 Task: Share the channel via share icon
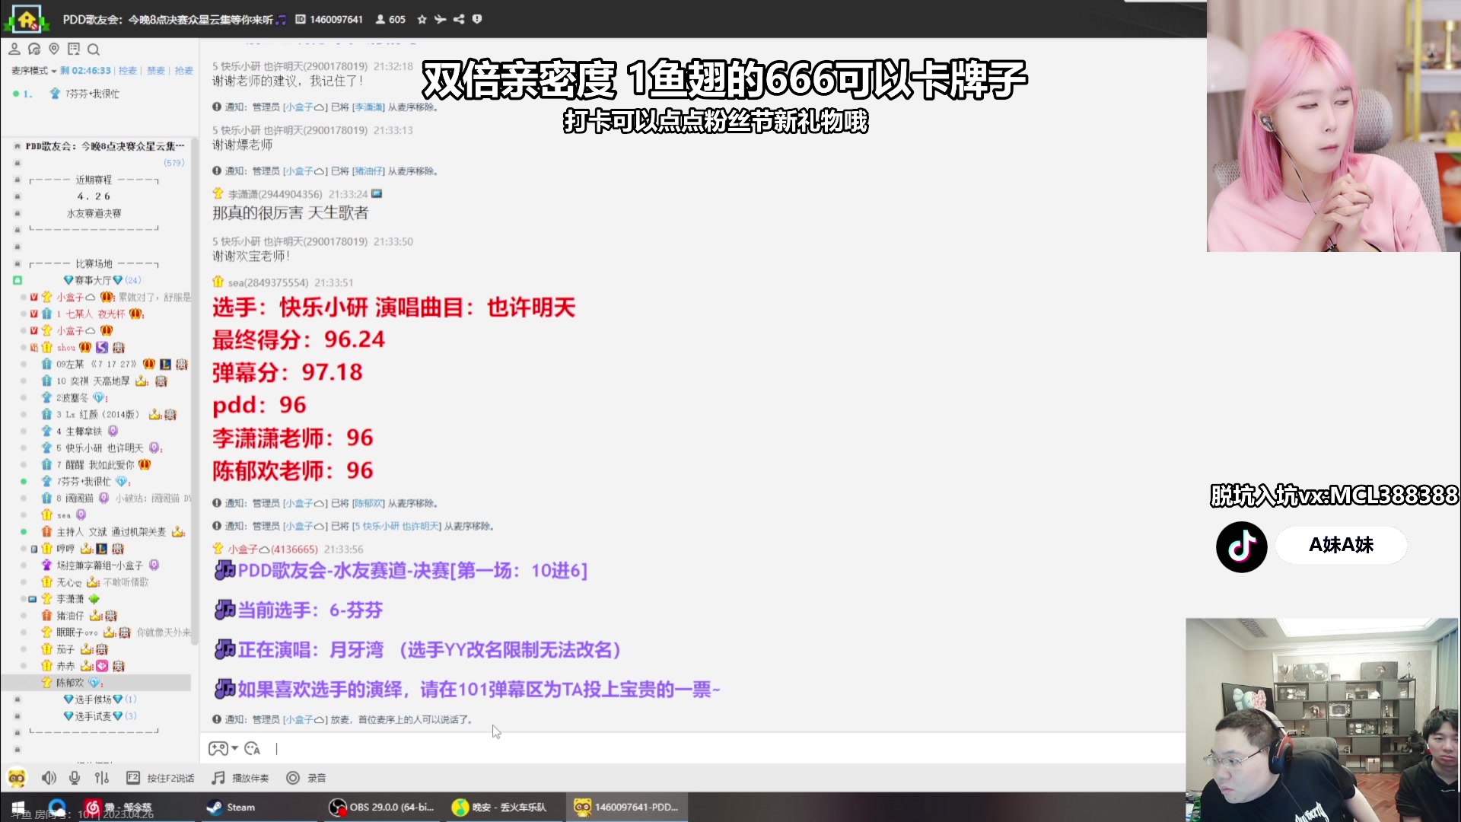(x=459, y=20)
